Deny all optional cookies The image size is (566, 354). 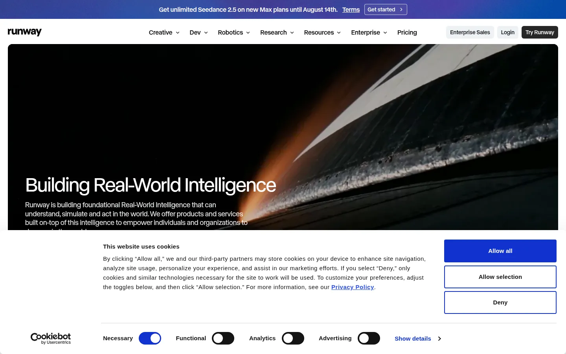(500, 302)
